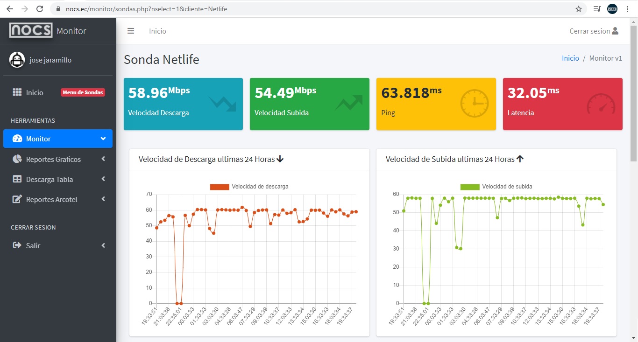638x342 pixels.
Task: Click the Inicio breadcrumb link
Action: [x=570, y=58]
